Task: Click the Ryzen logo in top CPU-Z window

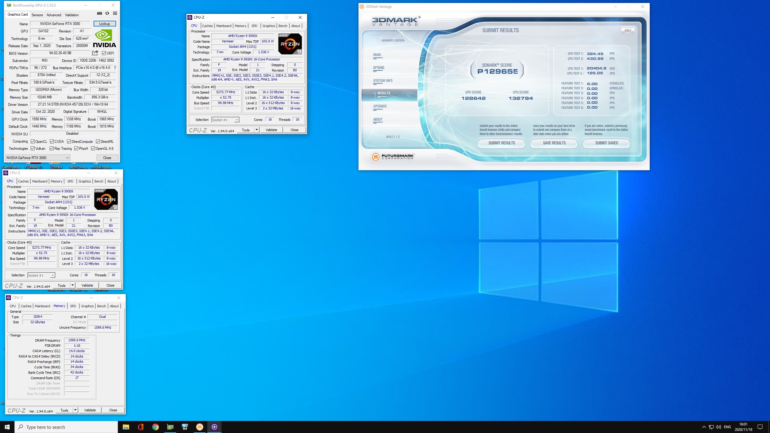Action: point(290,44)
